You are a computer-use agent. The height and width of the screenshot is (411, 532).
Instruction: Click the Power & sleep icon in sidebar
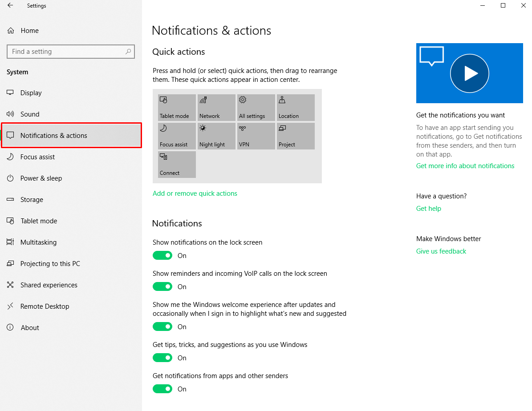[10, 178]
